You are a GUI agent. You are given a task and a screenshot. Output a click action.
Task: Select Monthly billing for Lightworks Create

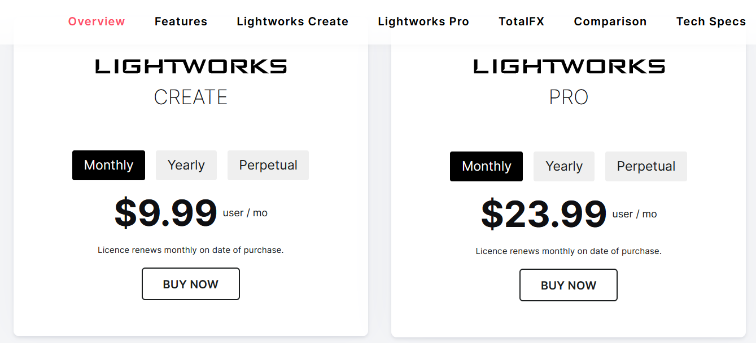(x=108, y=165)
